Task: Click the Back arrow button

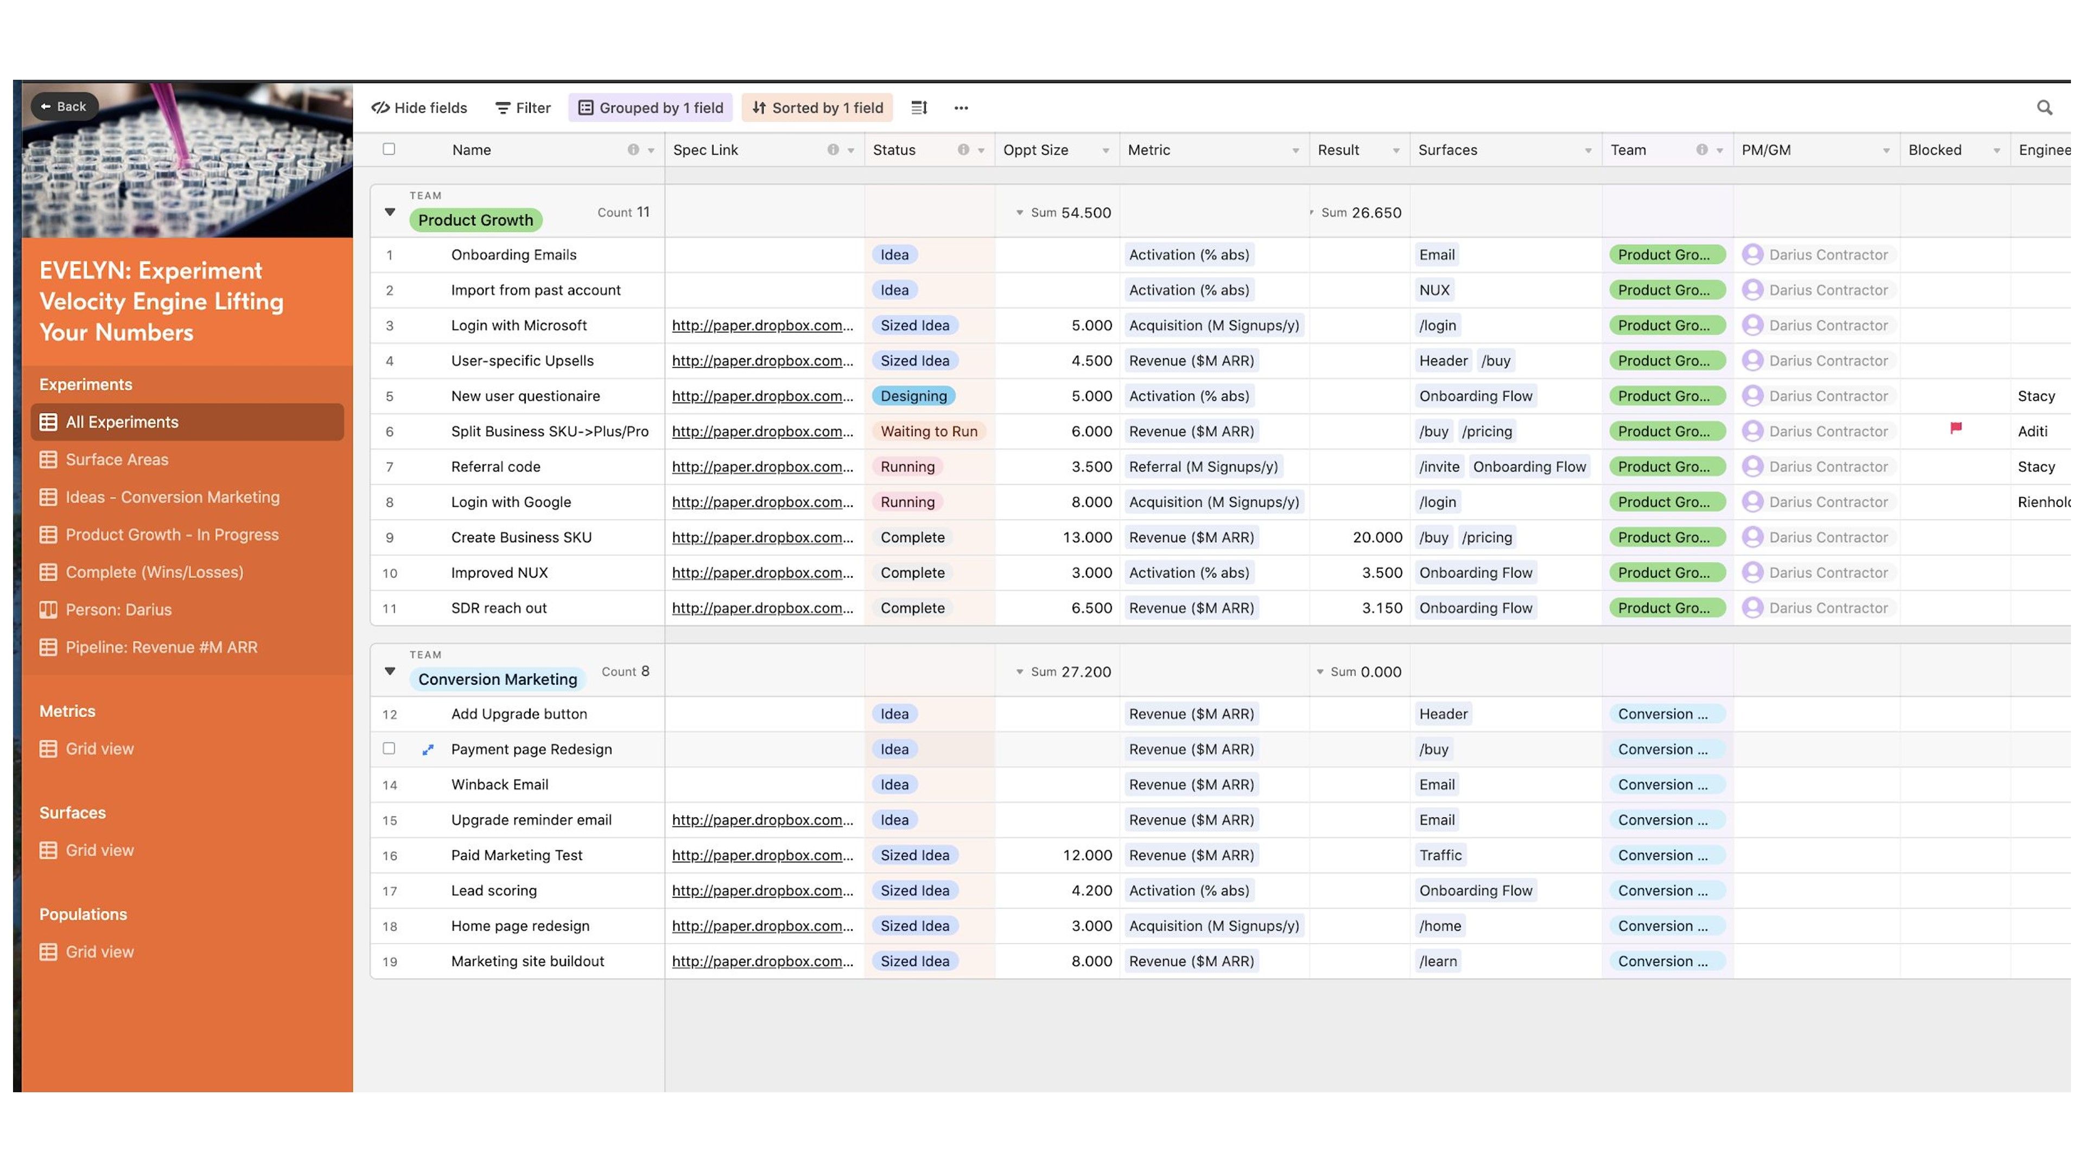Action: click(x=64, y=107)
